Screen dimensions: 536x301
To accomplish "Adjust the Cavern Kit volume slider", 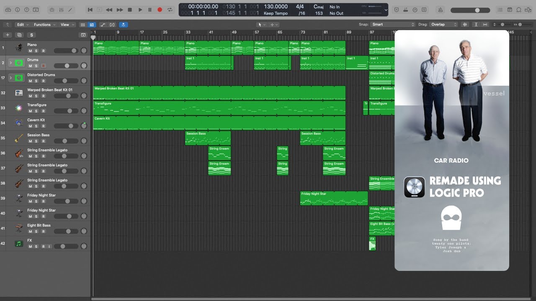I will (66, 126).
